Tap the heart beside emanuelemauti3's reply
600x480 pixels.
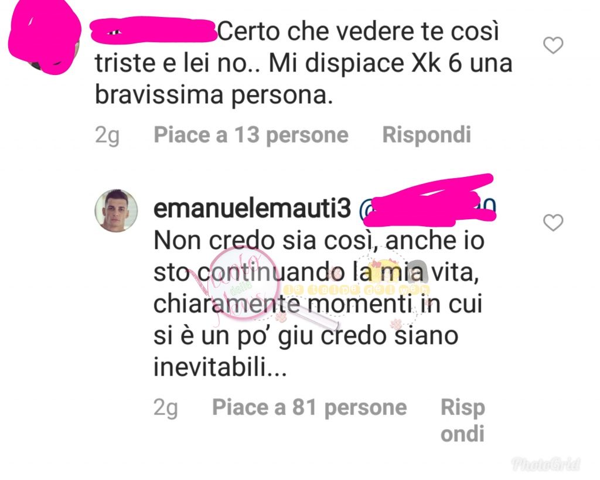click(x=553, y=223)
